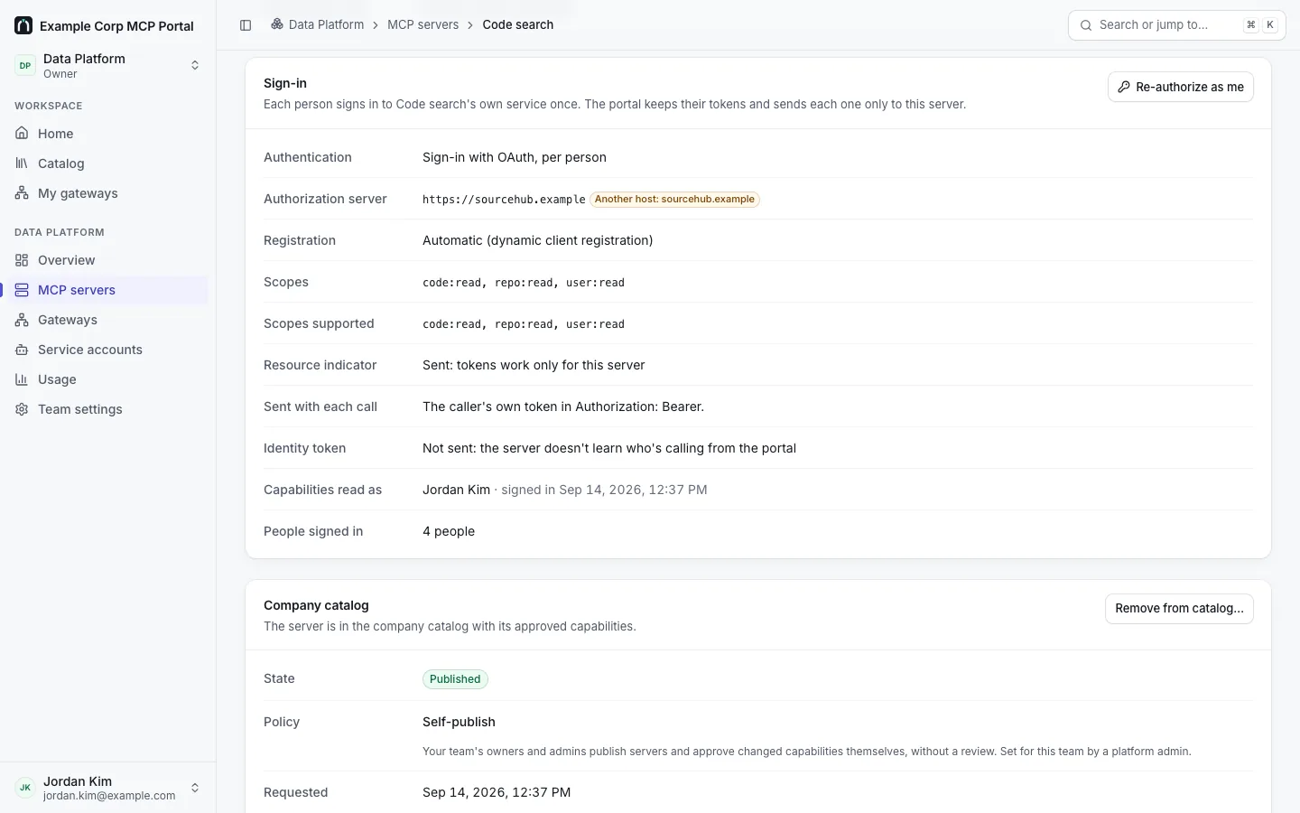The image size is (1300, 813).
Task: Click the Scopes supported code:read value
Action: point(524,324)
